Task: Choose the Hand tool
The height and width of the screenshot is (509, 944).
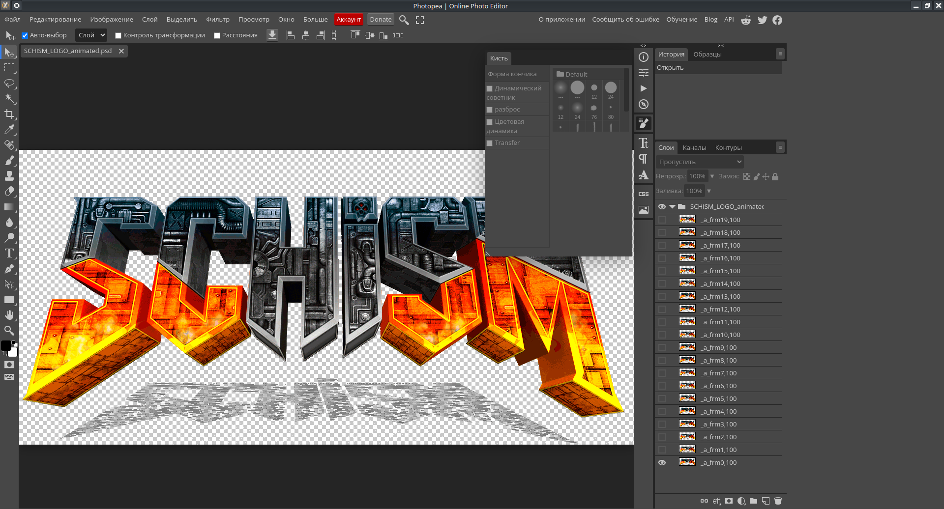Action: [9, 315]
